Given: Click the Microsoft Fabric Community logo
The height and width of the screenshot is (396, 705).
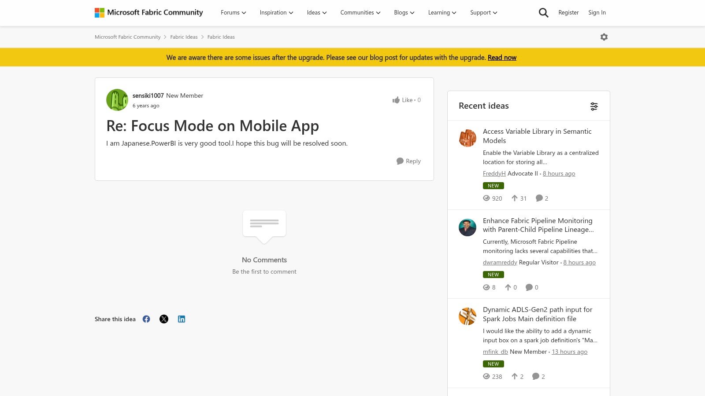Looking at the screenshot, I should point(148,12).
